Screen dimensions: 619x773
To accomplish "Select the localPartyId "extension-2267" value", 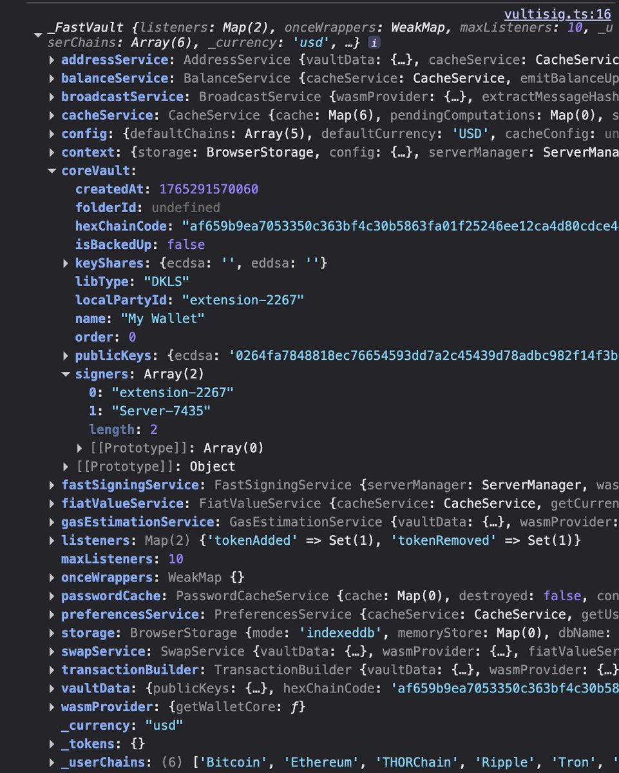I will pos(243,300).
